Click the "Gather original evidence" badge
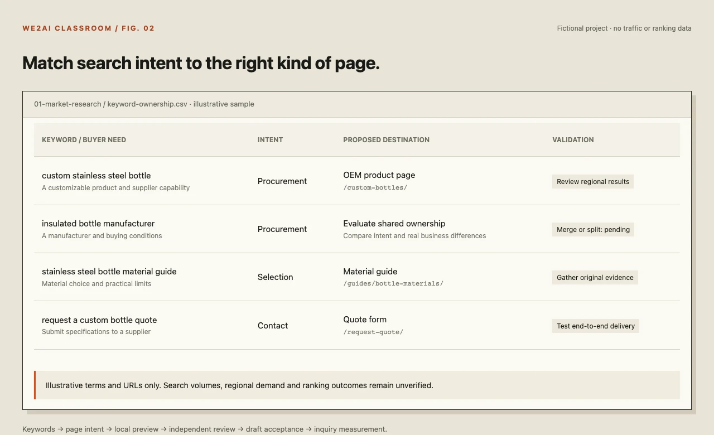Screen dimensions: 714x435 tap(595, 278)
